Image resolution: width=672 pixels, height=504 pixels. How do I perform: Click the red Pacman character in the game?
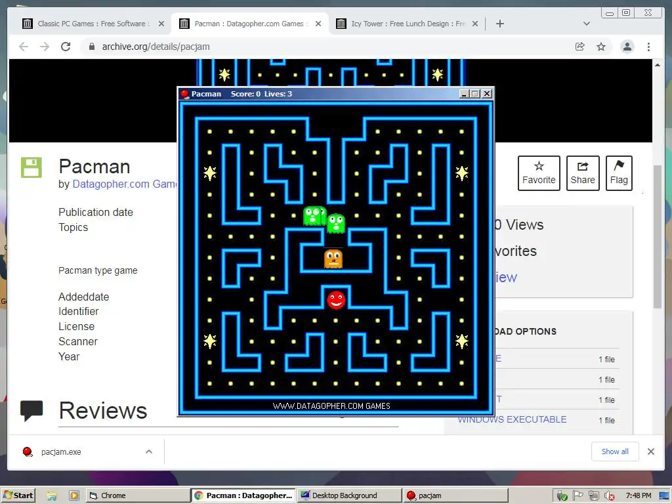[x=336, y=300]
